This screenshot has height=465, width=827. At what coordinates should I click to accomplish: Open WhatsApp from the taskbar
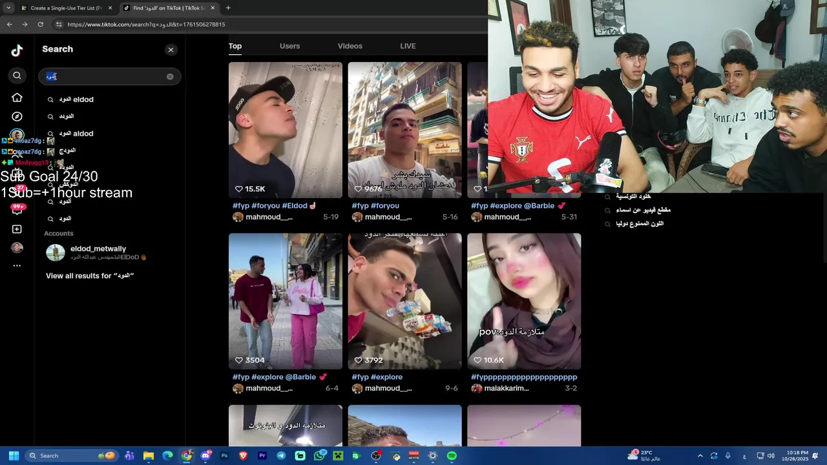point(319,456)
